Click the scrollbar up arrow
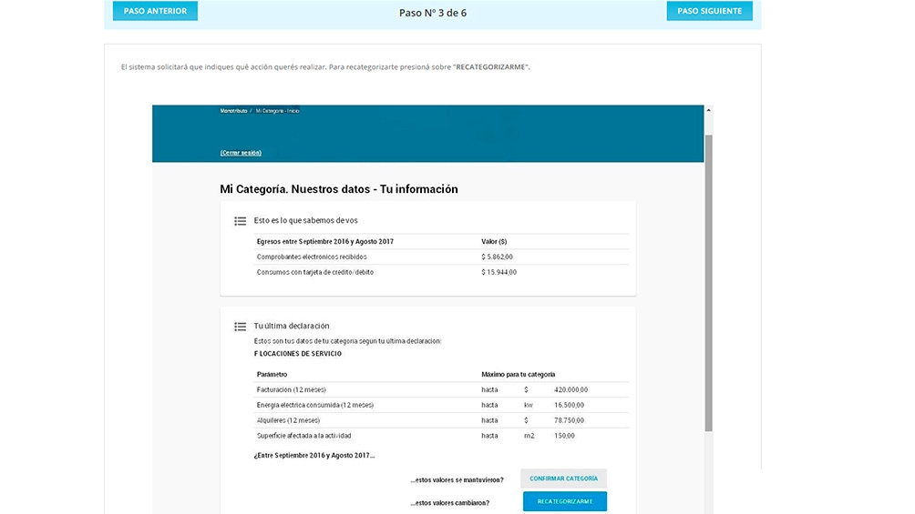Screen dimensions: 915x514 pos(708,110)
